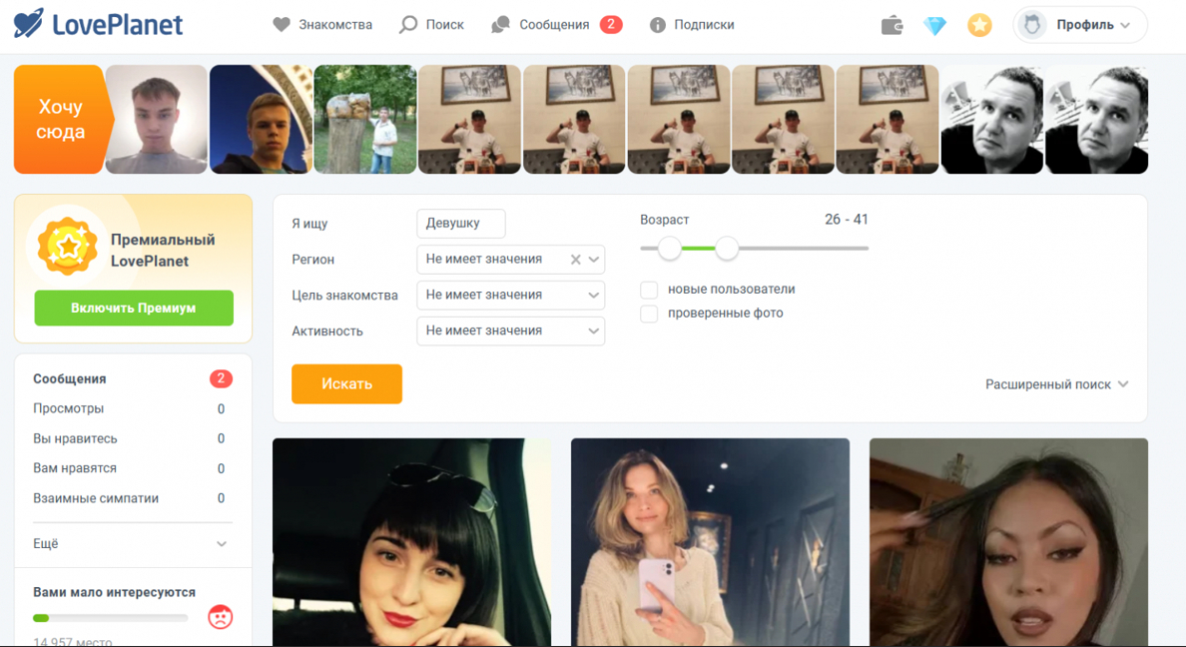
Task: Click the LovePlanet heart logo
Action: click(x=29, y=23)
